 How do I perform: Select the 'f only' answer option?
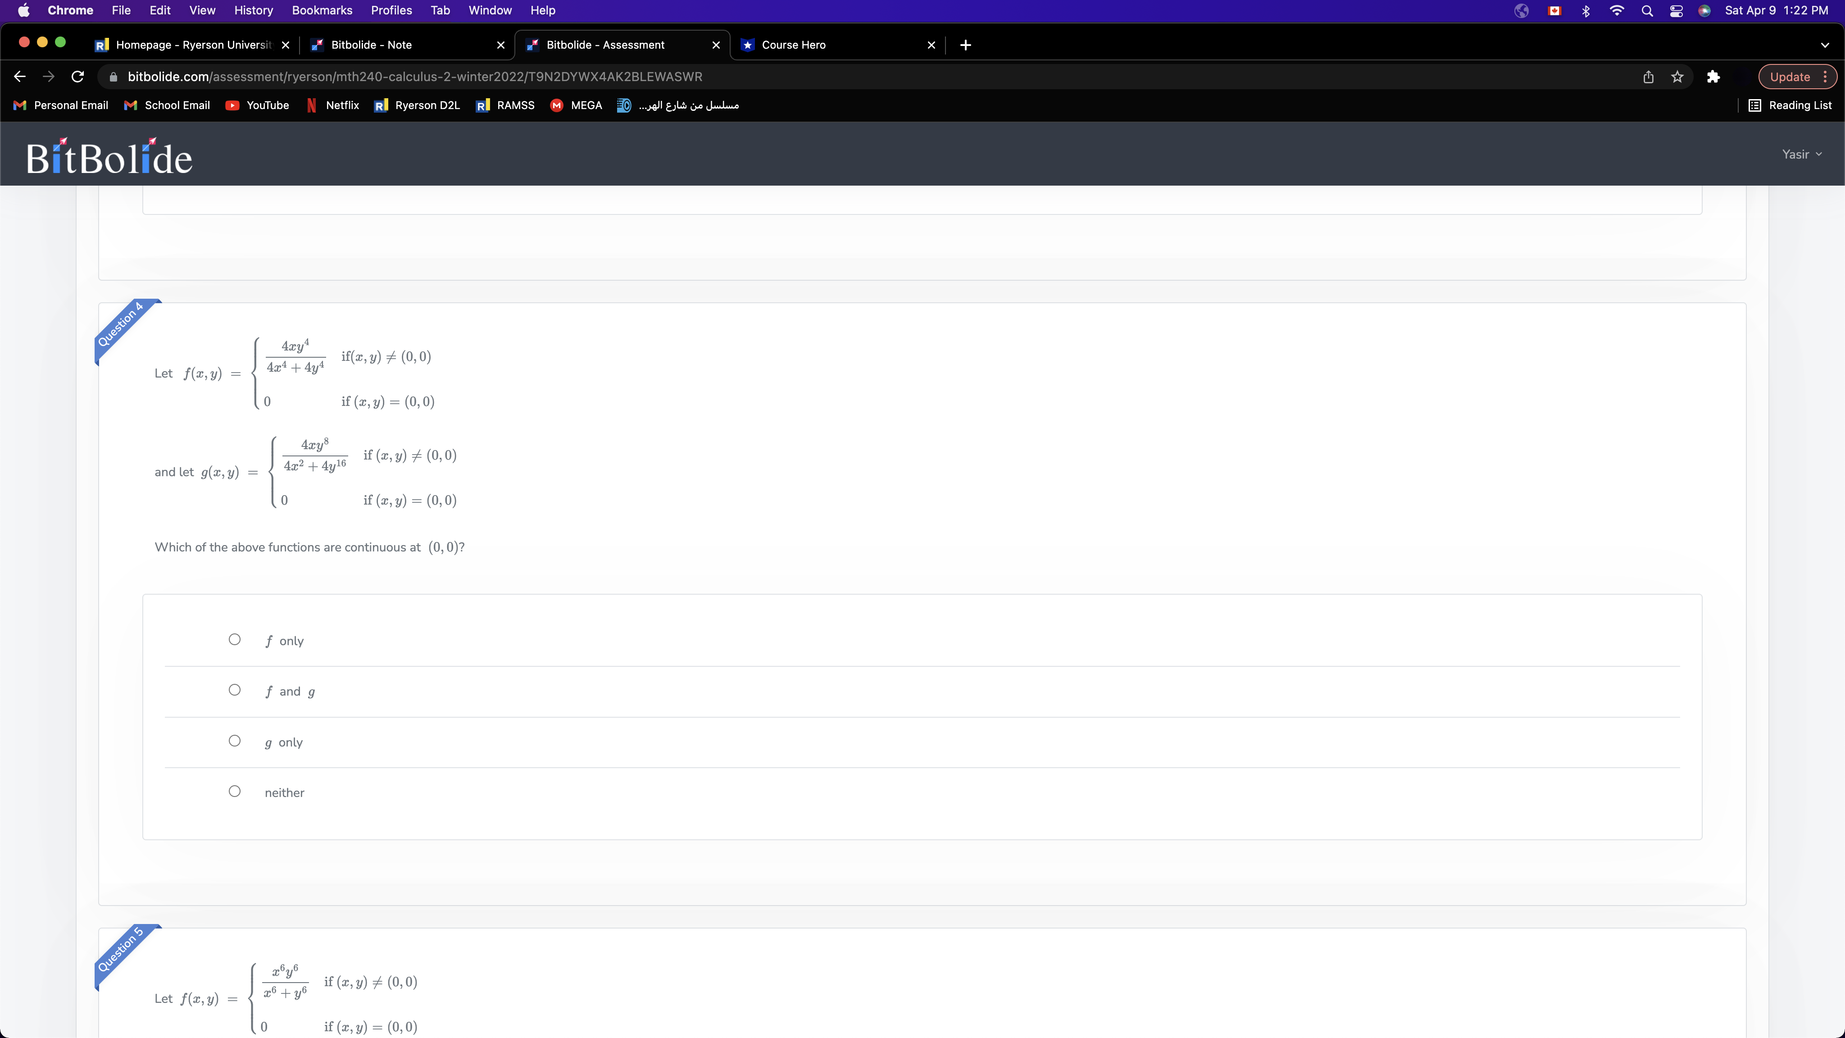tap(234, 639)
